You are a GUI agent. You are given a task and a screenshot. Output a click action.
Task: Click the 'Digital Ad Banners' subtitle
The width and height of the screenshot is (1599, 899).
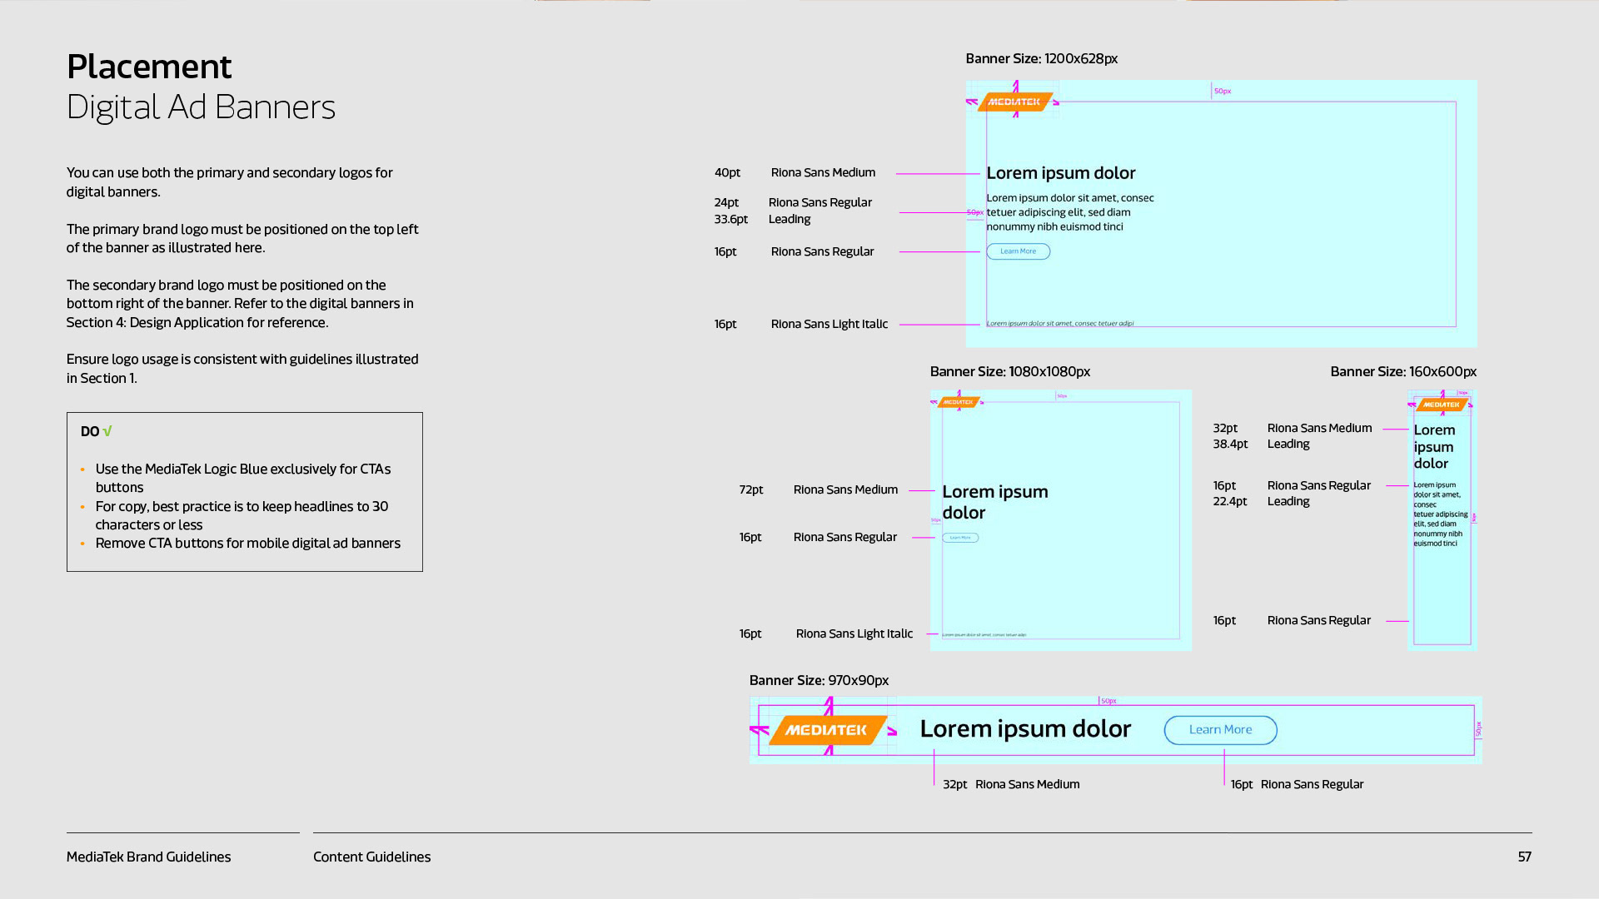(201, 107)
